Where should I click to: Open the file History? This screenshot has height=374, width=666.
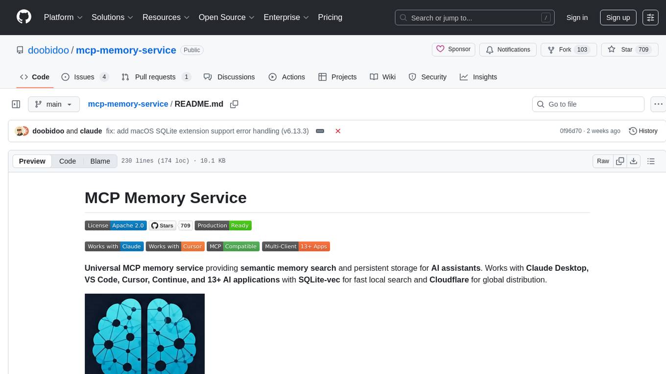(643, 131)
